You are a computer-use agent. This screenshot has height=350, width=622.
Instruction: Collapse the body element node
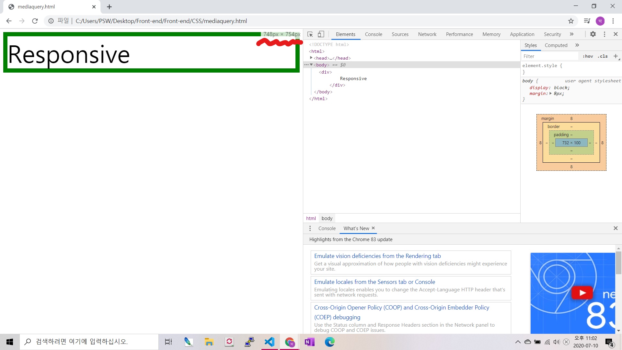pyautogui.click(x=311, y=65)
